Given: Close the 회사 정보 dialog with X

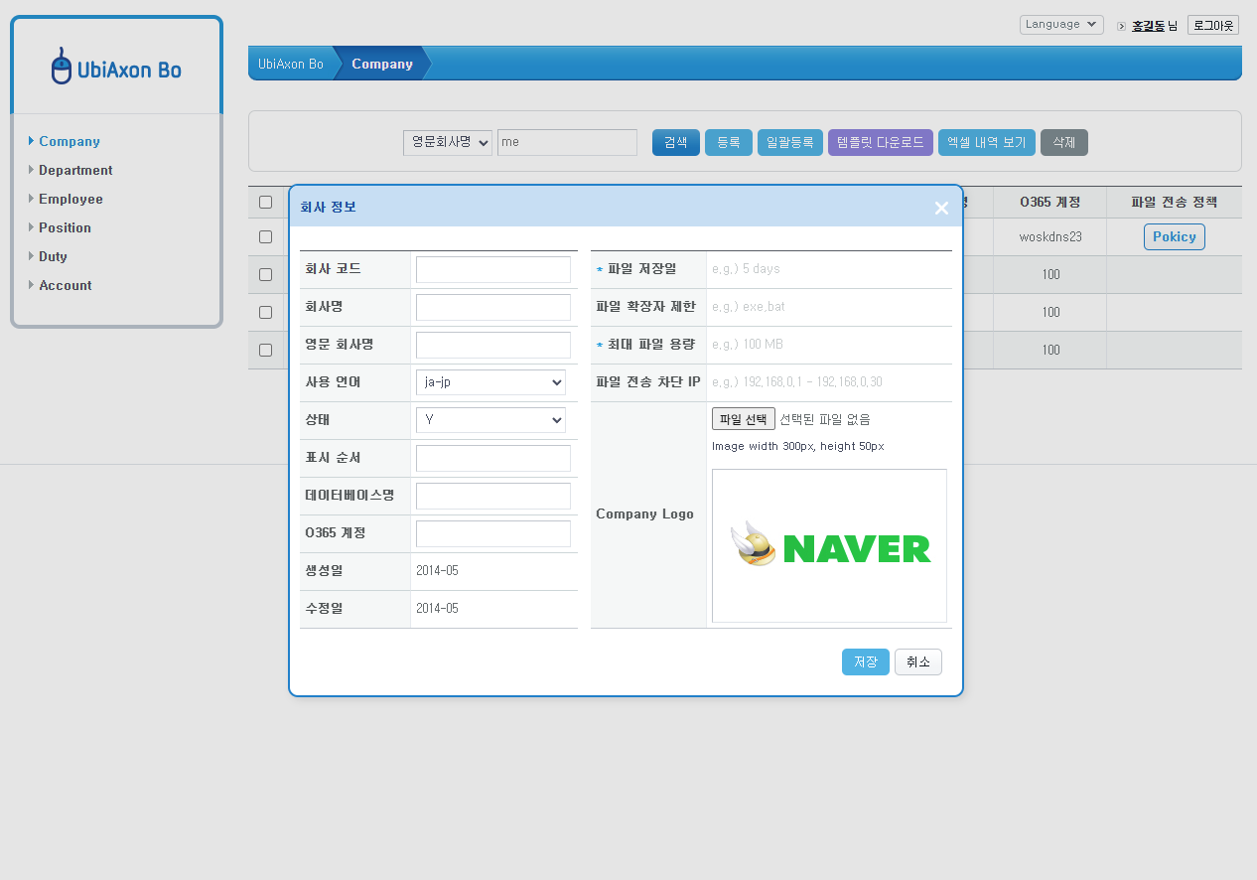Looking at the screenshot, I should pyautogui.click(x=941, y=208).
